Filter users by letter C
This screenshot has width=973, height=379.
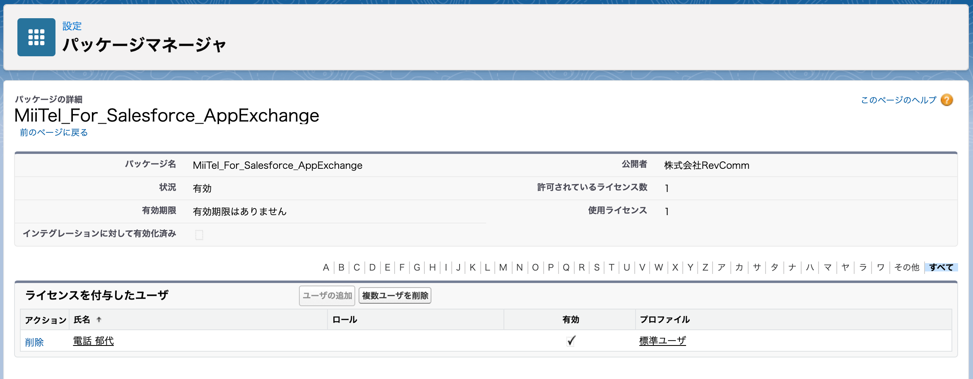(x=356, y=267)
